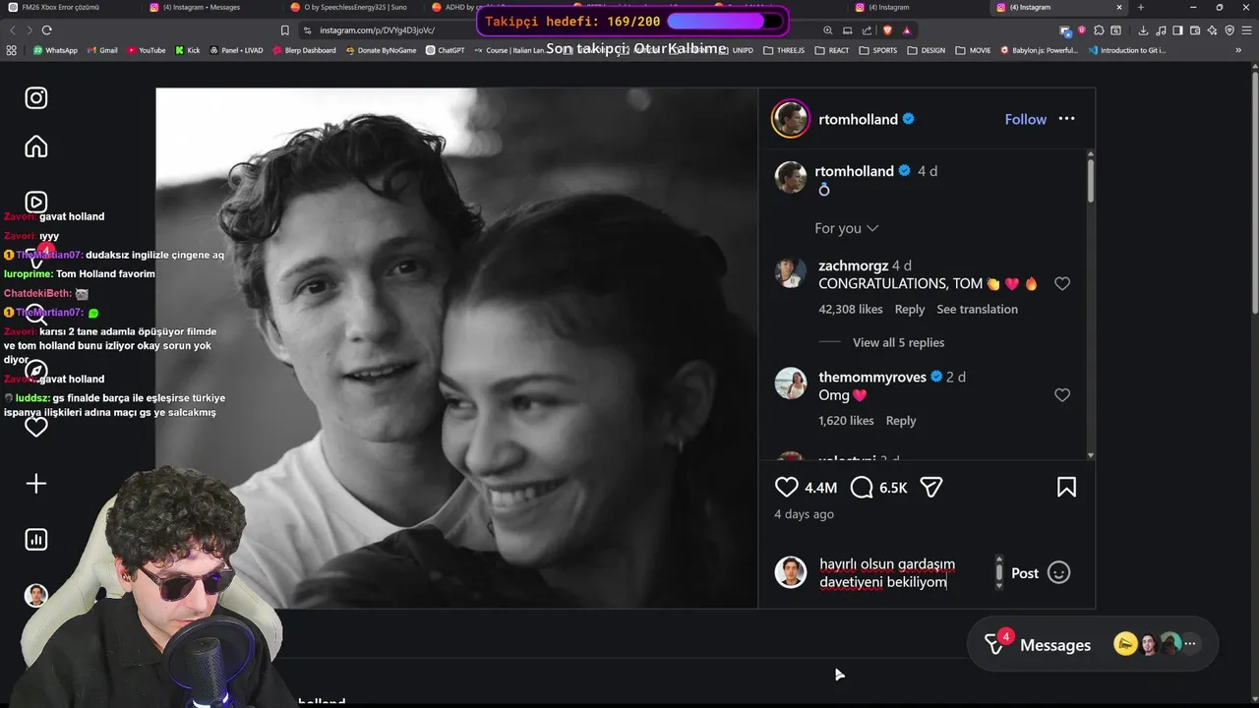The height and width of the screenshot is (708, 1259).
Task: Open comments via the speech bubble icon
Action: [x=862, y=487]
